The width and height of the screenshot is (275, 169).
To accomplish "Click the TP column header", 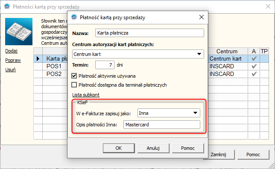I will tap(264, 51).
